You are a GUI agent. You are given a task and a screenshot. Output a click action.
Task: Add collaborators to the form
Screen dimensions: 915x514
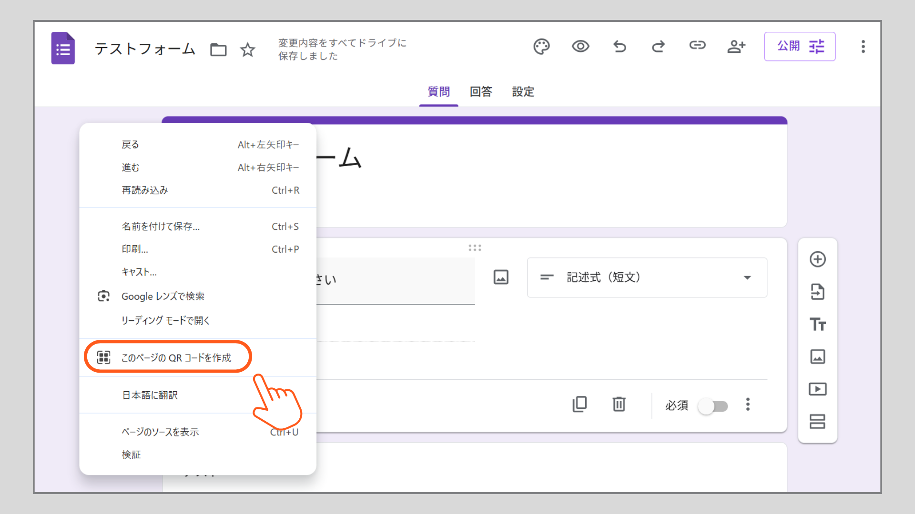736,46
